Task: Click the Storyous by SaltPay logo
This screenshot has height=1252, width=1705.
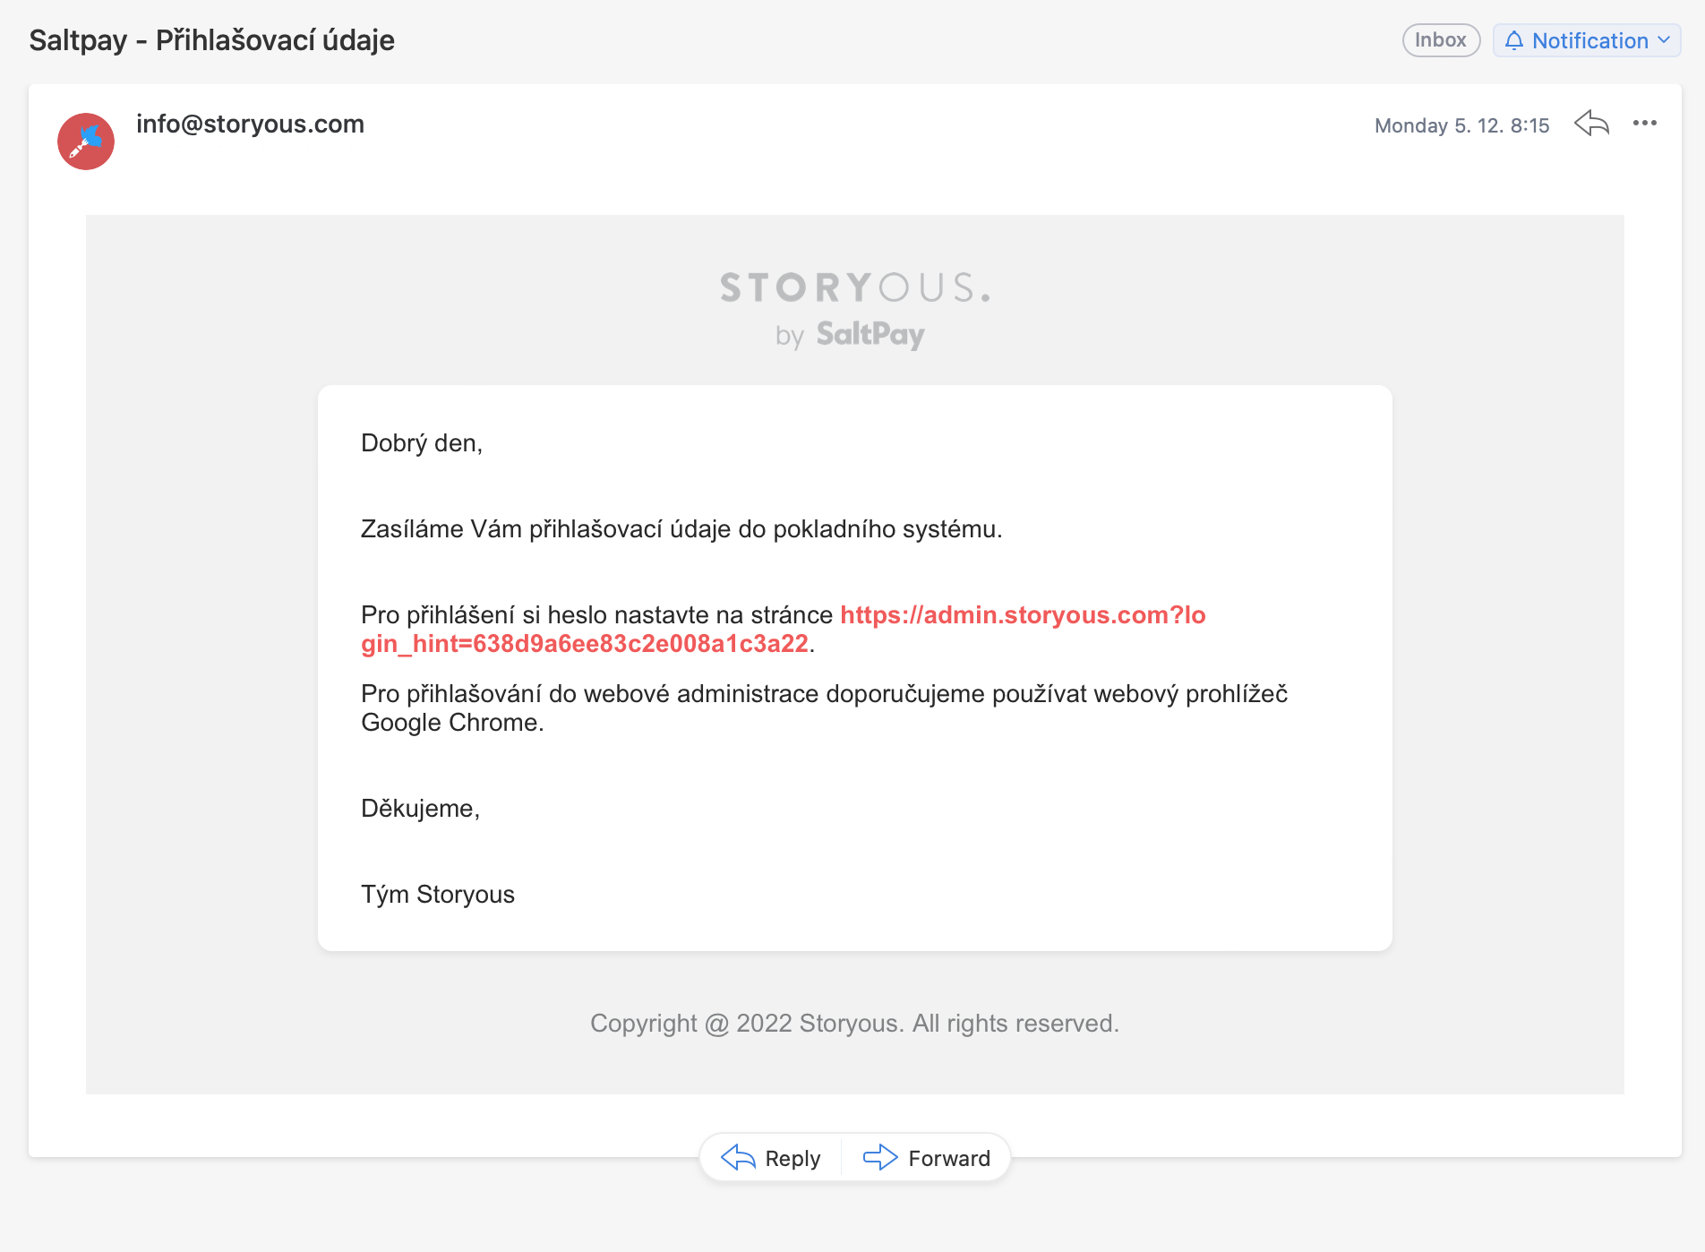Action: 854,310
